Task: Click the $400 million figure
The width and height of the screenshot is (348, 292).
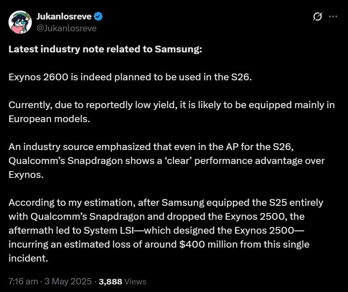Action: point(208,244)
